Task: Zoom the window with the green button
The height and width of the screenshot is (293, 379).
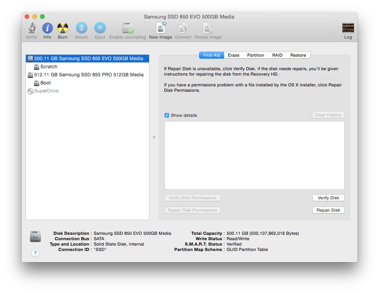Action: pos(42,17)
